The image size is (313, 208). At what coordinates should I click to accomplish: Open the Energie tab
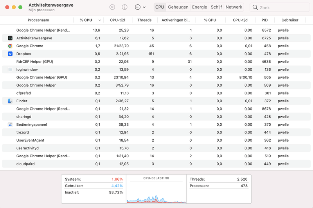click(x=200, y=7)
